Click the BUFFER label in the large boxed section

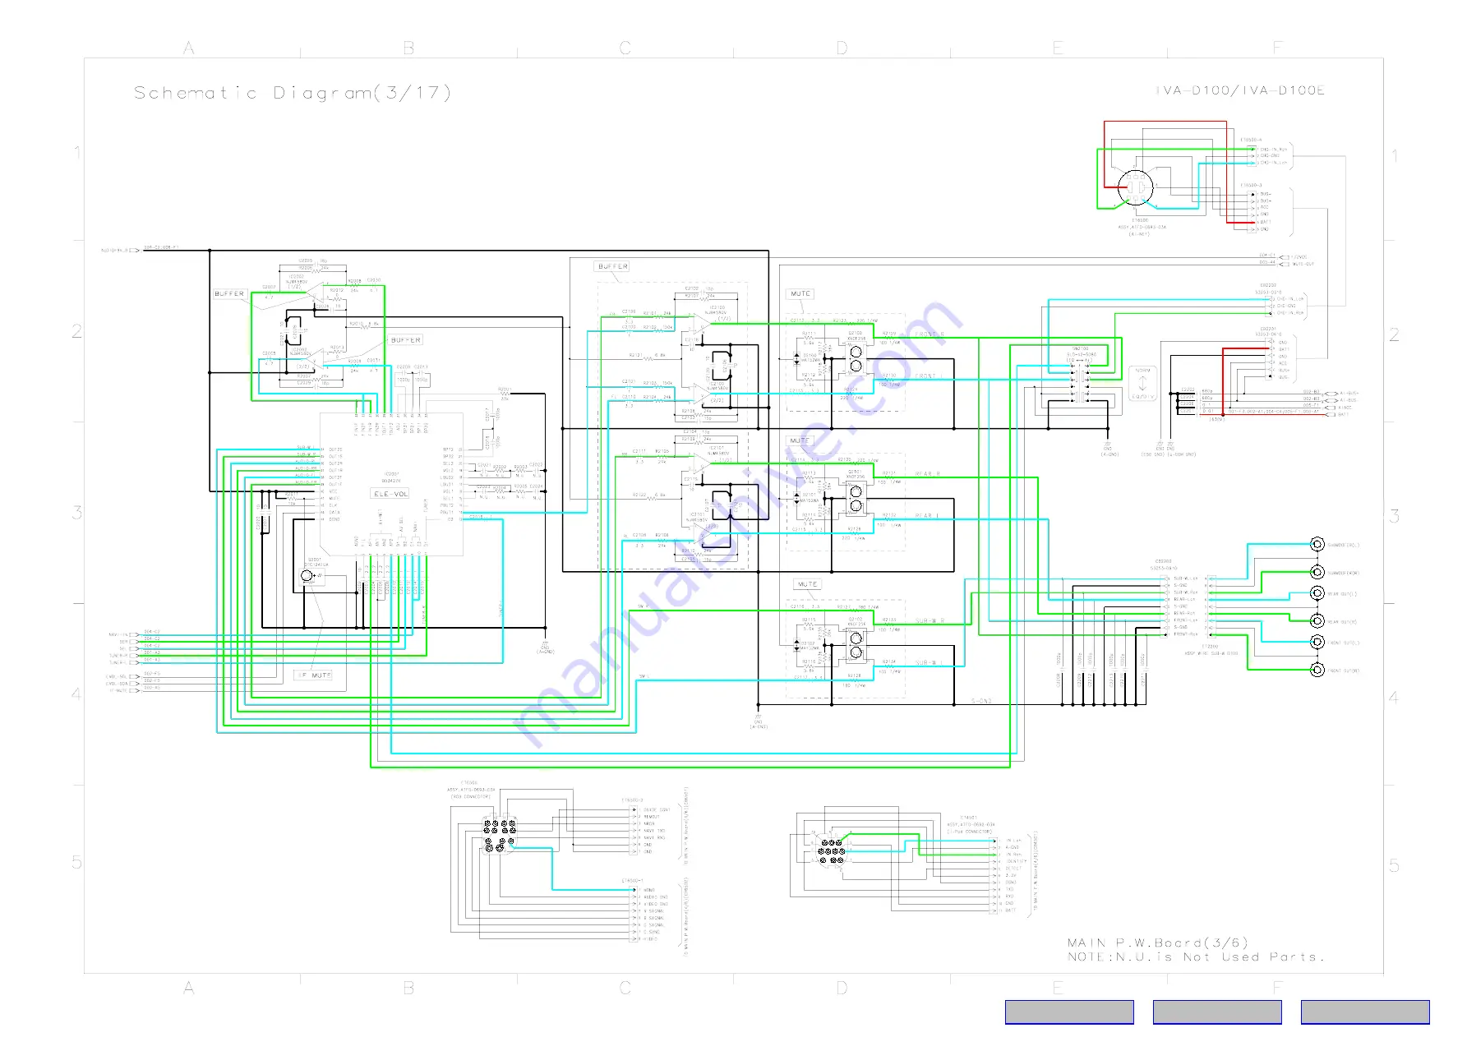click(x=612, y=266)
